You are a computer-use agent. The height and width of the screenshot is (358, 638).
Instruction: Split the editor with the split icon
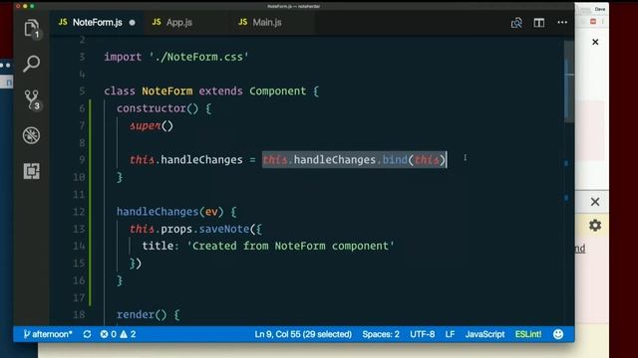pos(539,23)
